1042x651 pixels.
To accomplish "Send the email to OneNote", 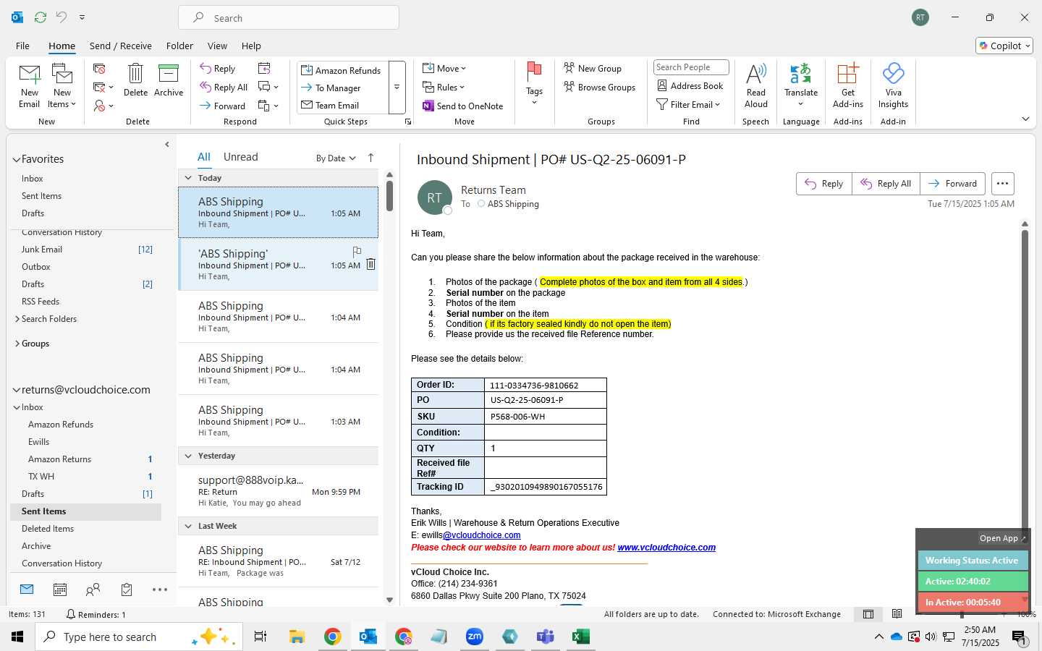I will pos(463,106).
